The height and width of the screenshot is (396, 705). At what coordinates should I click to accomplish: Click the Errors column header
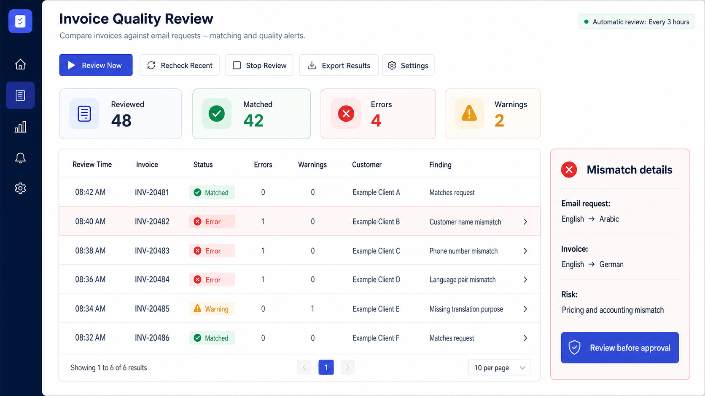[x=263, y=165]
